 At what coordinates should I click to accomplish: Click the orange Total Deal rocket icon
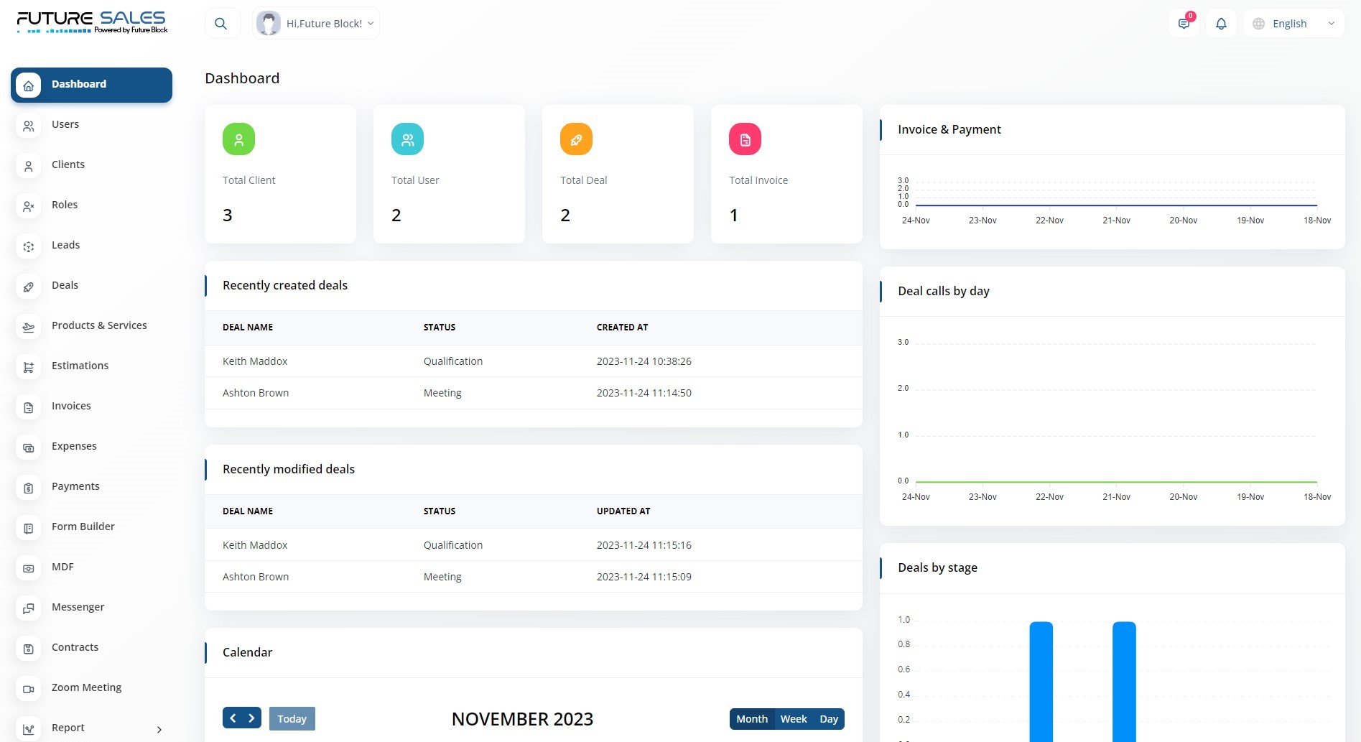coord(576,139)
